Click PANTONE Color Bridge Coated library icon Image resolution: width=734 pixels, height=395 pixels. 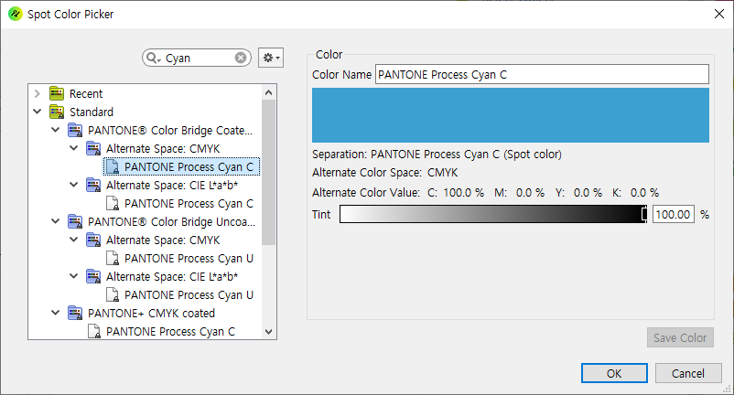pyautogui.click(x=75, y=130)
